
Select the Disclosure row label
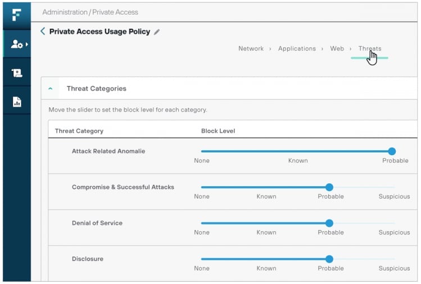pyautogui.click(x=88, y=259)
